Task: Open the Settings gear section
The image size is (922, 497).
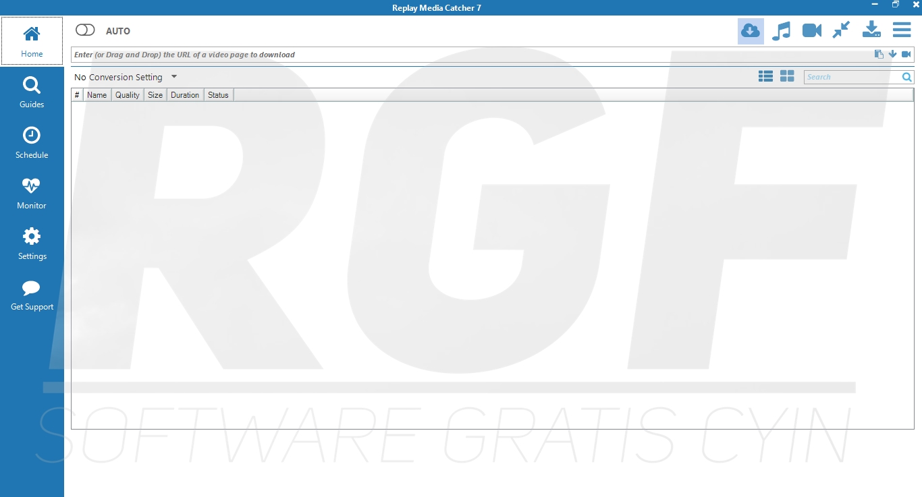Action: tap(32, 244)
